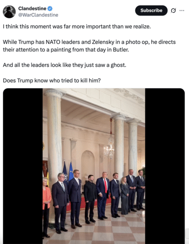Click the first sentence of the post
The width and height of the screenshot is (189, 244).
pos(77,27)
